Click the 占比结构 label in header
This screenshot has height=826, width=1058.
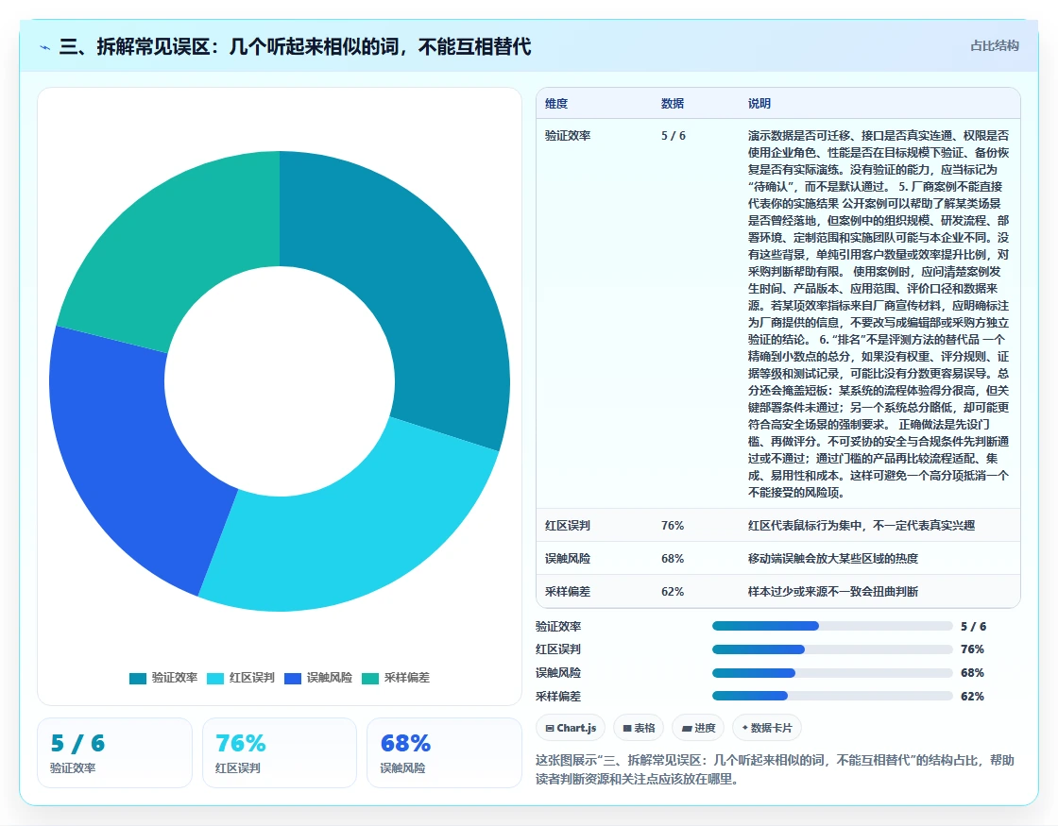point(995,46)
